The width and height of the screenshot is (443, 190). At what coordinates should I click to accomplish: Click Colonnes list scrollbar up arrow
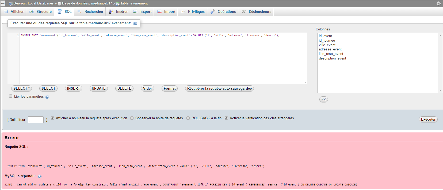[440, 35]
